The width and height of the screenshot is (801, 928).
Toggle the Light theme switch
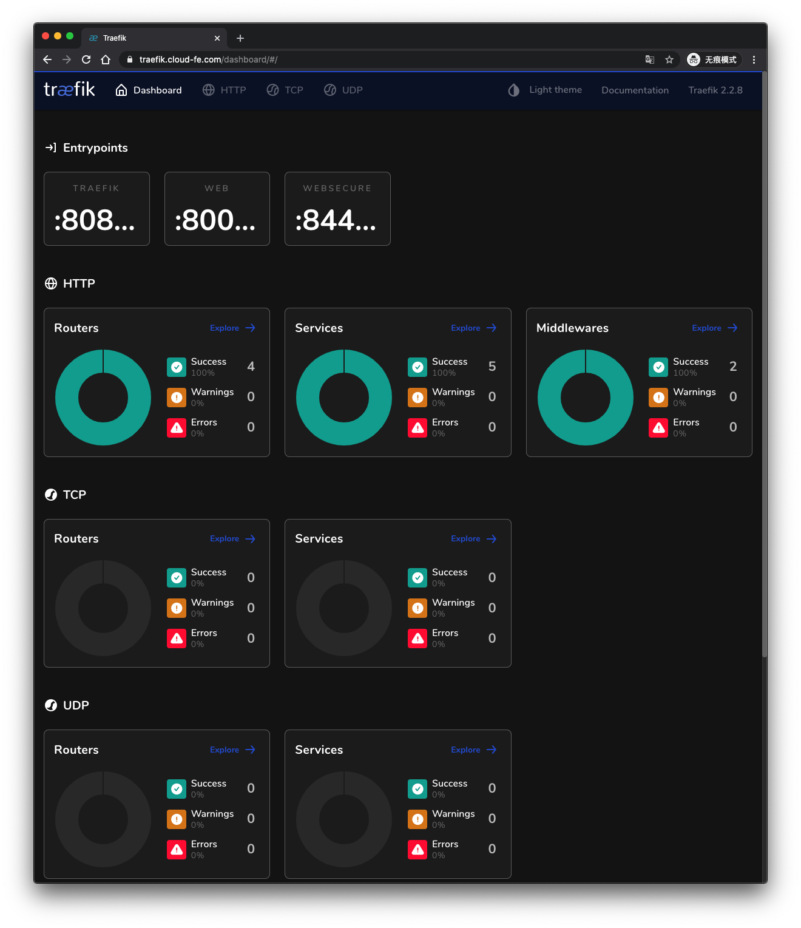click(545, 90)
